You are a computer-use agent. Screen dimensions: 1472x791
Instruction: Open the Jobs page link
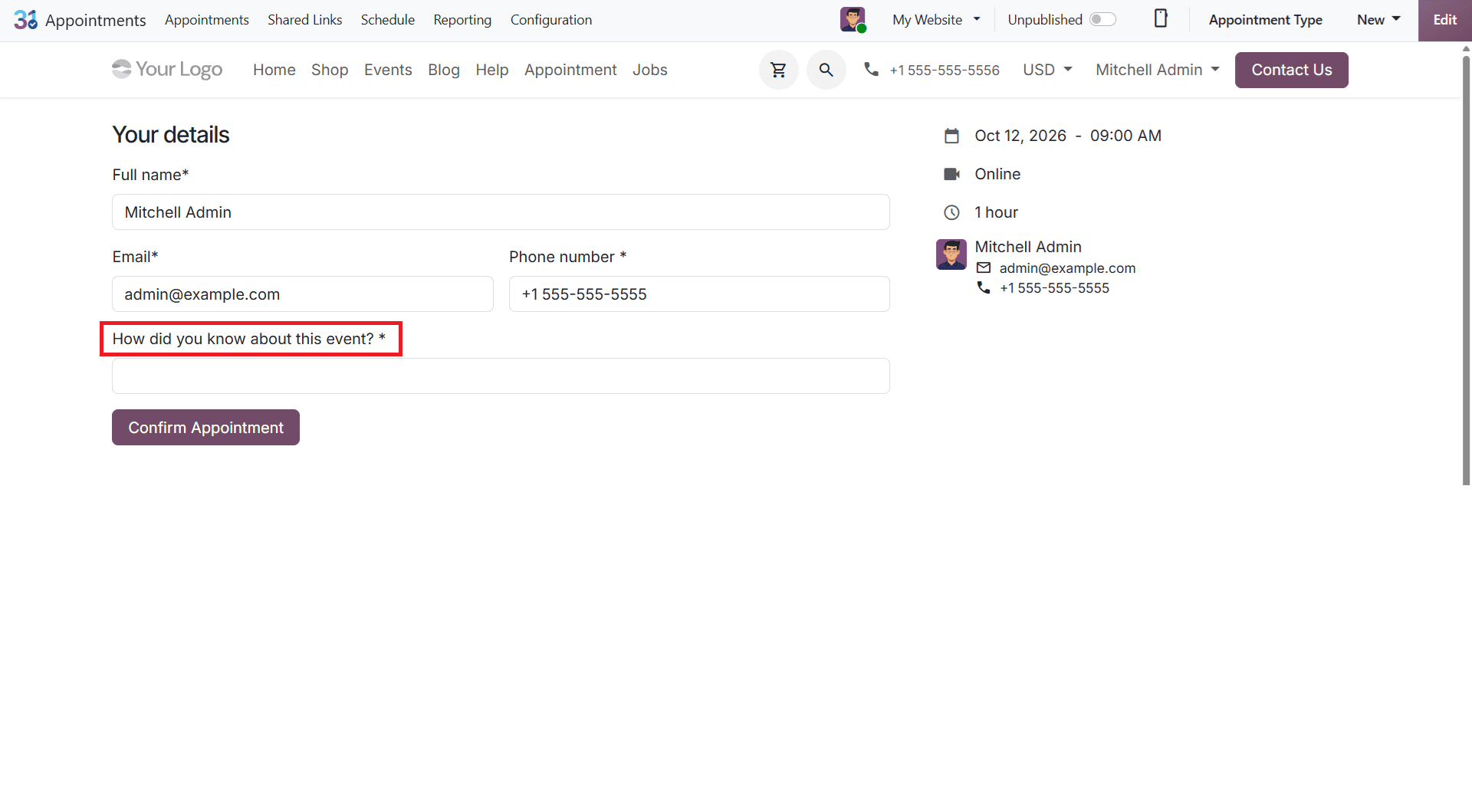650,70
